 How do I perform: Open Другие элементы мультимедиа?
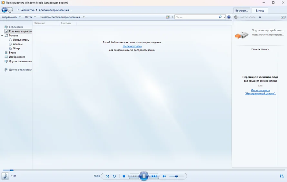click(x=18, y=61)
